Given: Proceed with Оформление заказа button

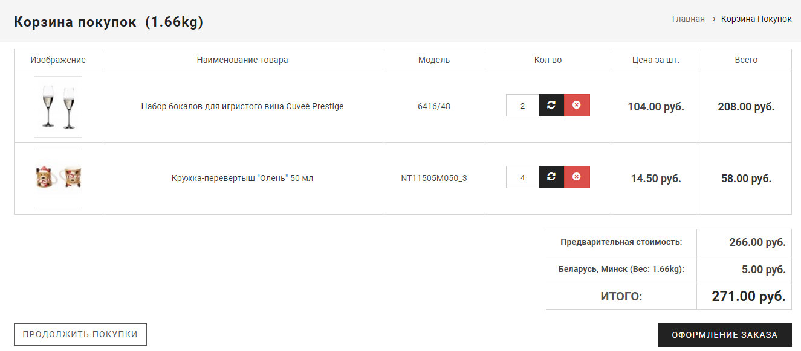Looking at the screenshot, I should [724, 335].
